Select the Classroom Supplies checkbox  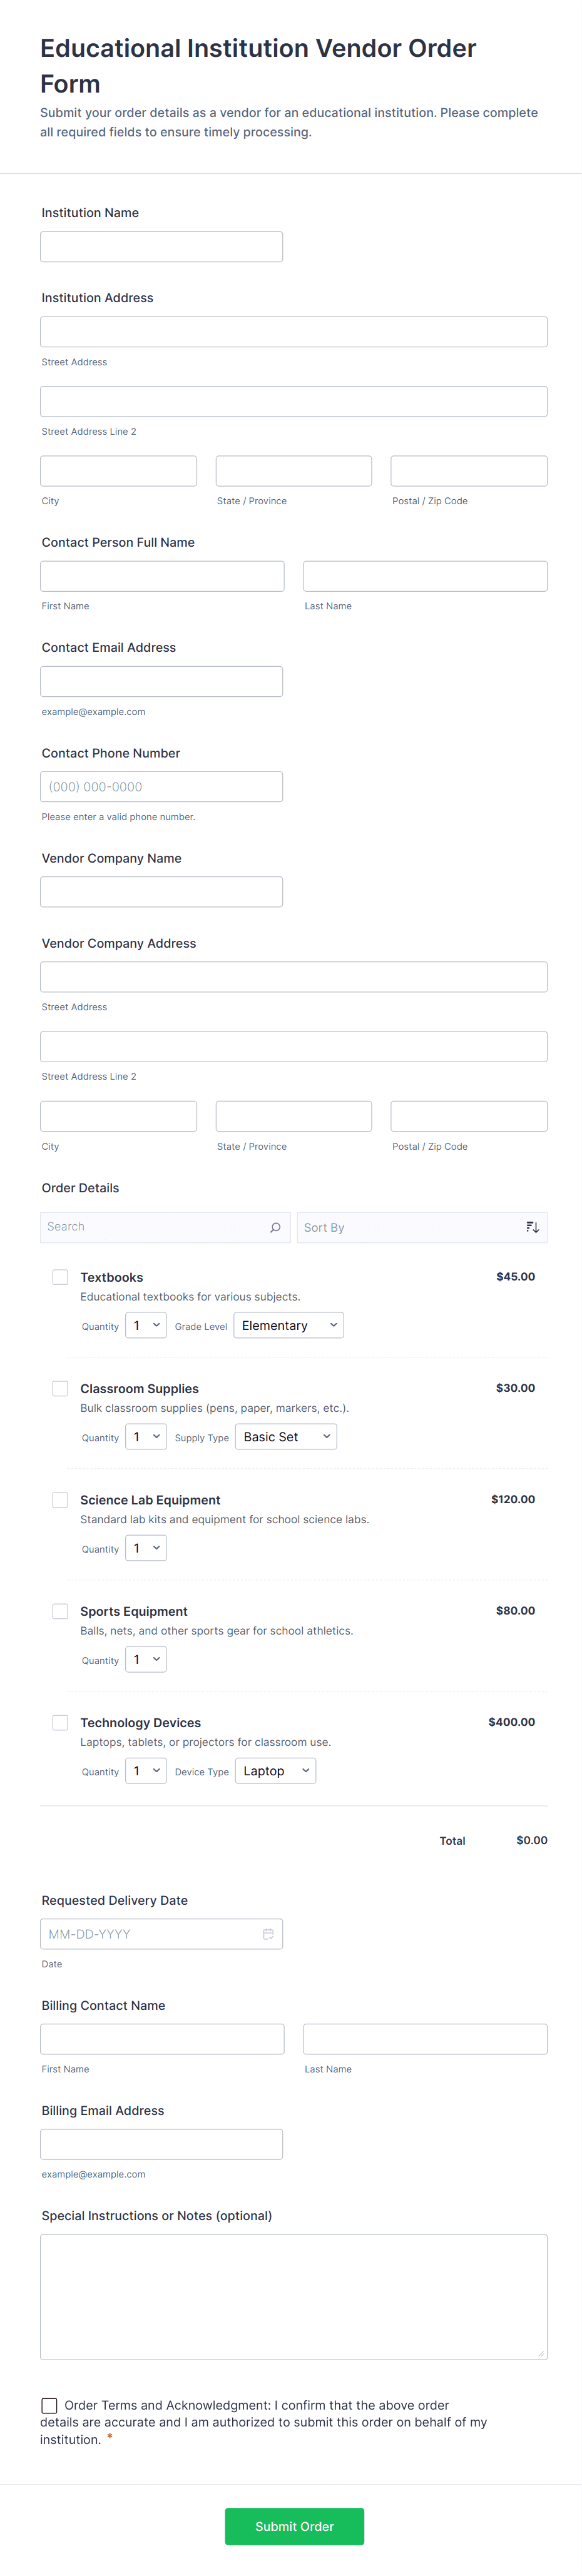point(60,1388)
